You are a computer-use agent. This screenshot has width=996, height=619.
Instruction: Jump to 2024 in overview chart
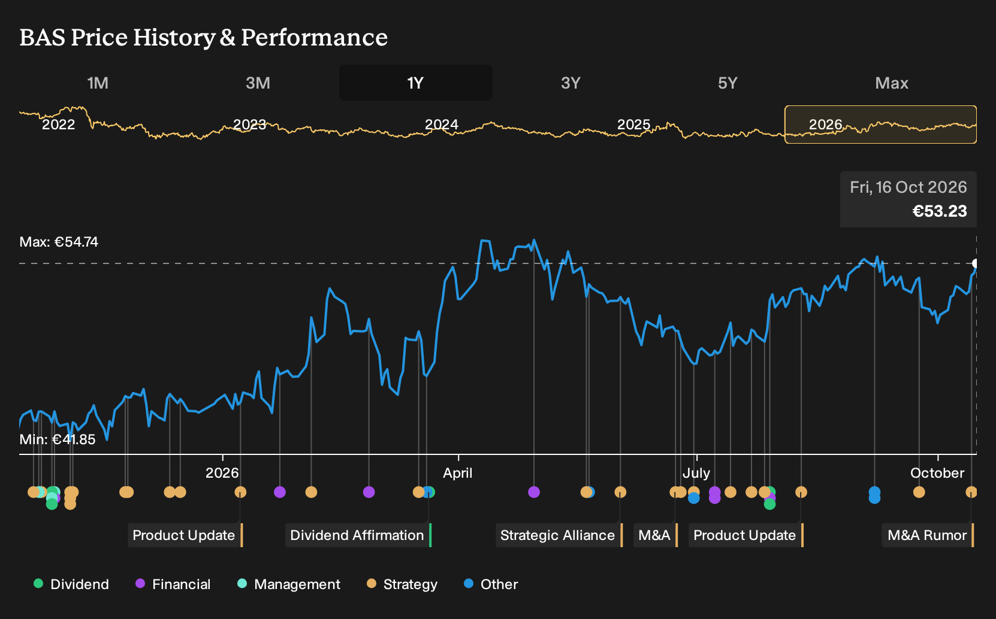442,125
